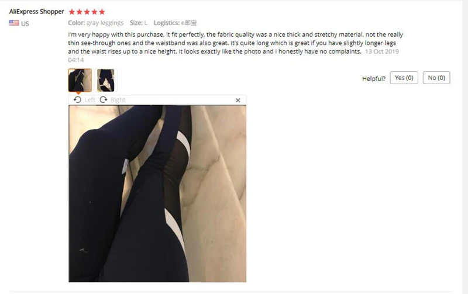
Task: Click the 13 Oct 2019 review date
Action: pyautogui.click(x=382, y=51)
